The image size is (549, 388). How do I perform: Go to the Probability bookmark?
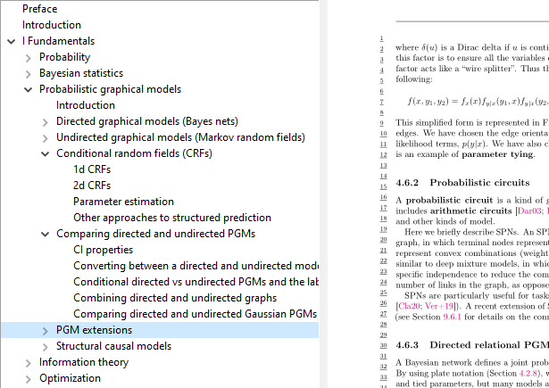coord(64,57)
